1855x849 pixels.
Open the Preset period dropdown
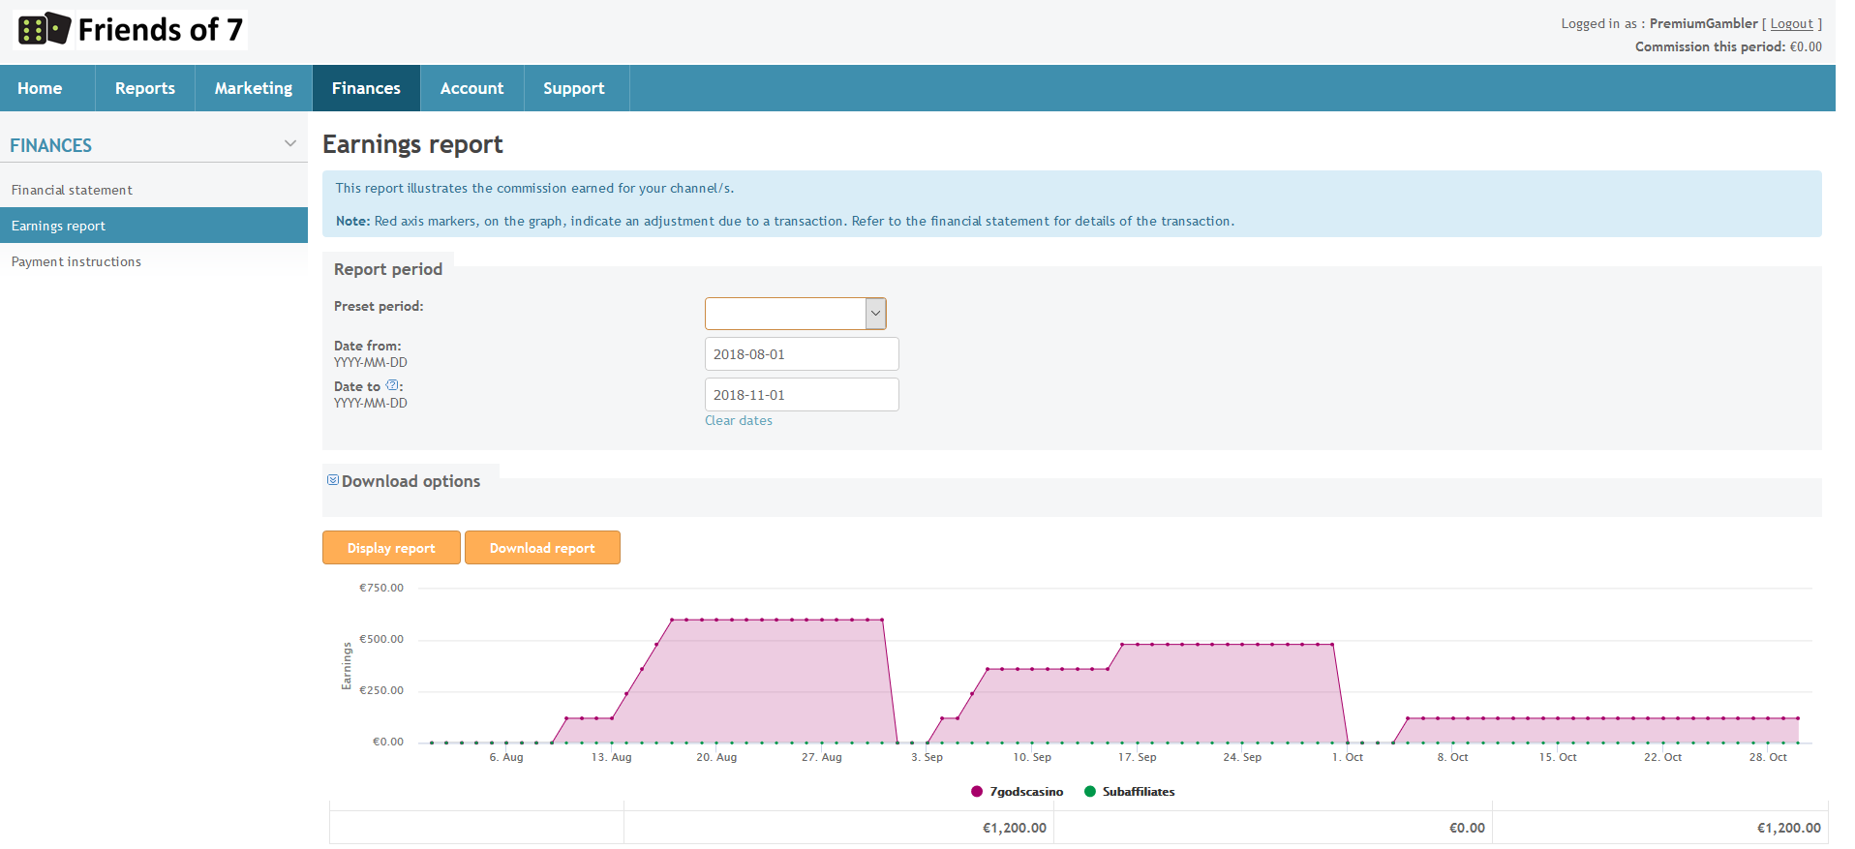(x=795, y=314)
